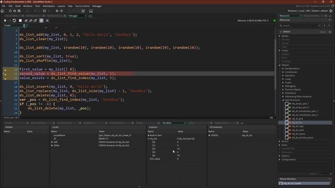This screenshot has width=335, height=188.
Task: Open the Recent Windows dropdown chevron
Action: 330,179
